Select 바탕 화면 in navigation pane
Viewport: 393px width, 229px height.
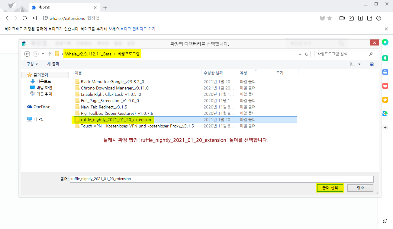point(41,88)
